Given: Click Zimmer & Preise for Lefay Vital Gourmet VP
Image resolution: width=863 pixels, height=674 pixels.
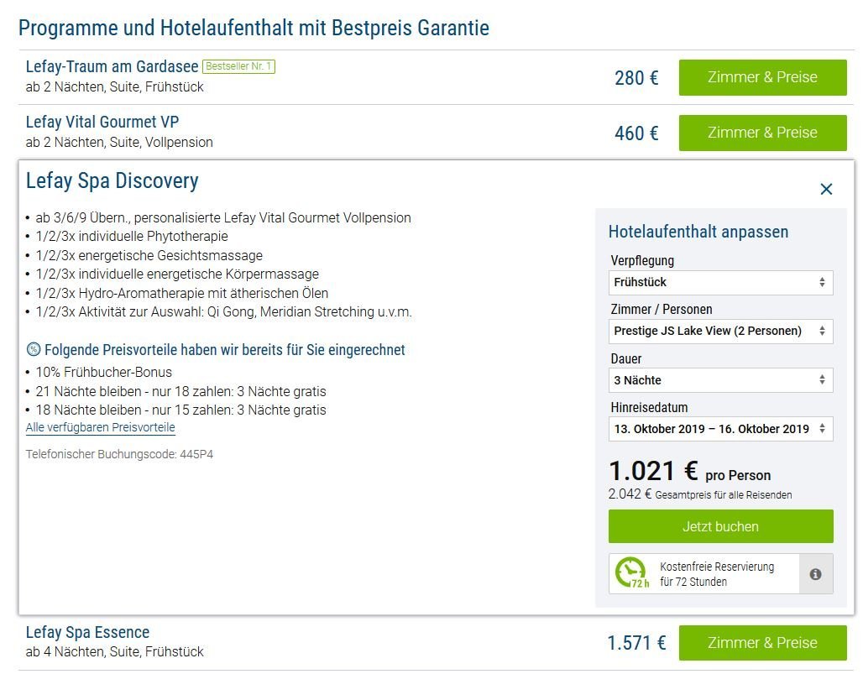Looking at the screenshot, I should pos(762,133).
